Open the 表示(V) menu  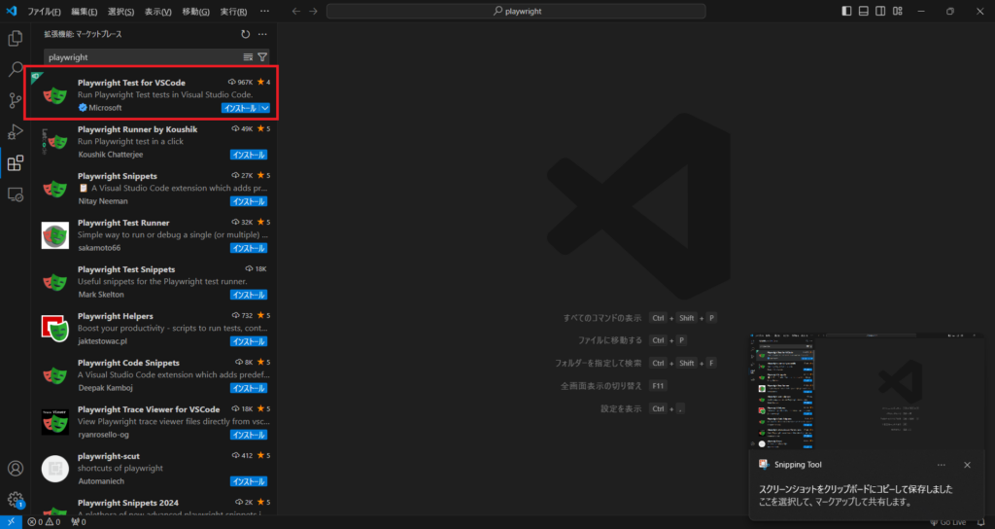point(157,12)
